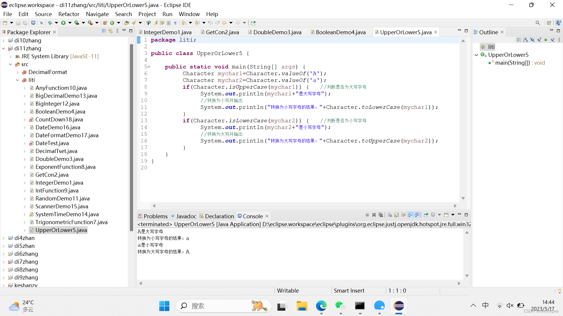Image resolution: width=563 pixels, height=316 pixels.
Task: Open WeChat from the Windows taskbar
Action: pyautogui.click(x=340, y=306)
